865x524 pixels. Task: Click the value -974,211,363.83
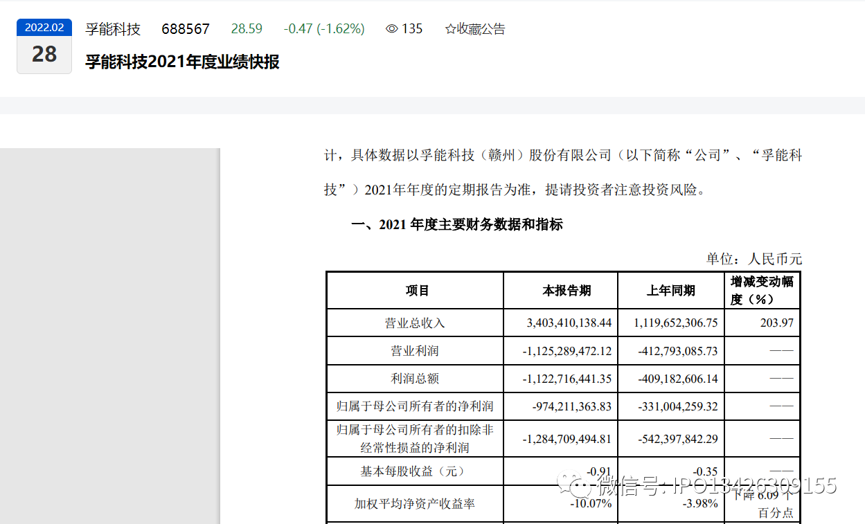coord(572,406)
